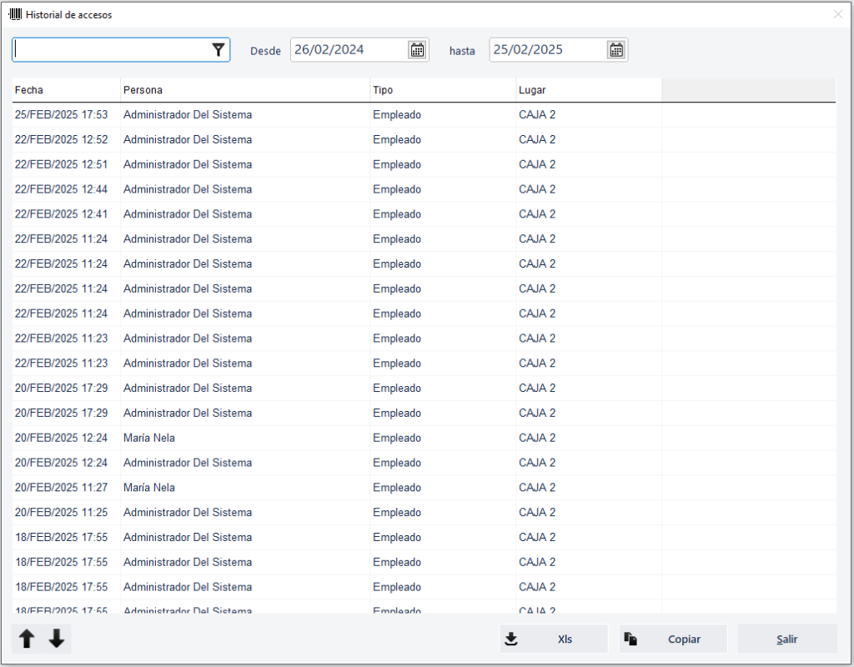Viewport: 854px width, 667px height.
Task: Close the Historial de accesos window
Action: pyautogui.click(x=837, y=14)
